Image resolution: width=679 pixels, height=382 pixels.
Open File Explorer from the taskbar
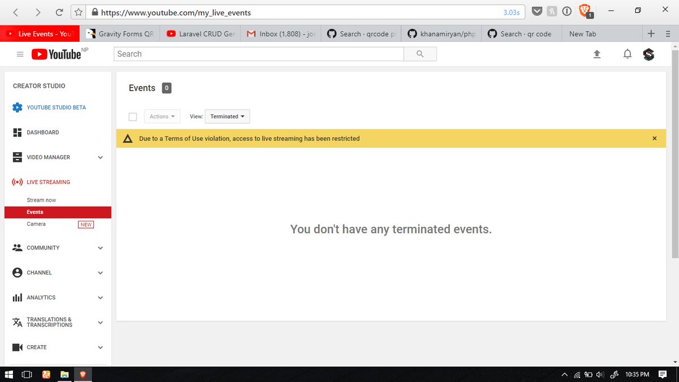pos(65,374)
